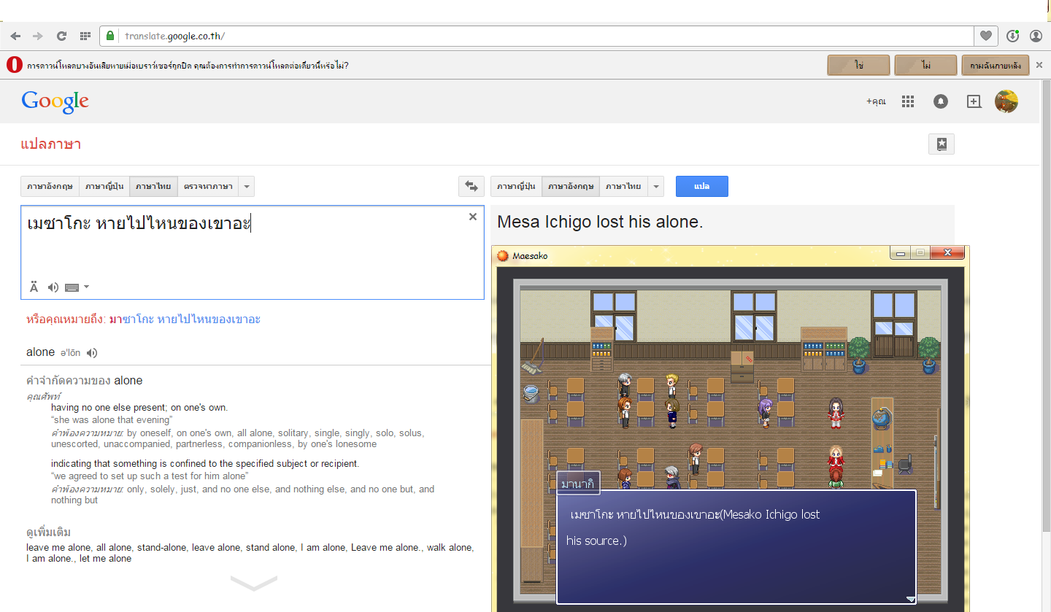
Task: Toggle the virtual keyboard icon
Action: tap(72, 287)
